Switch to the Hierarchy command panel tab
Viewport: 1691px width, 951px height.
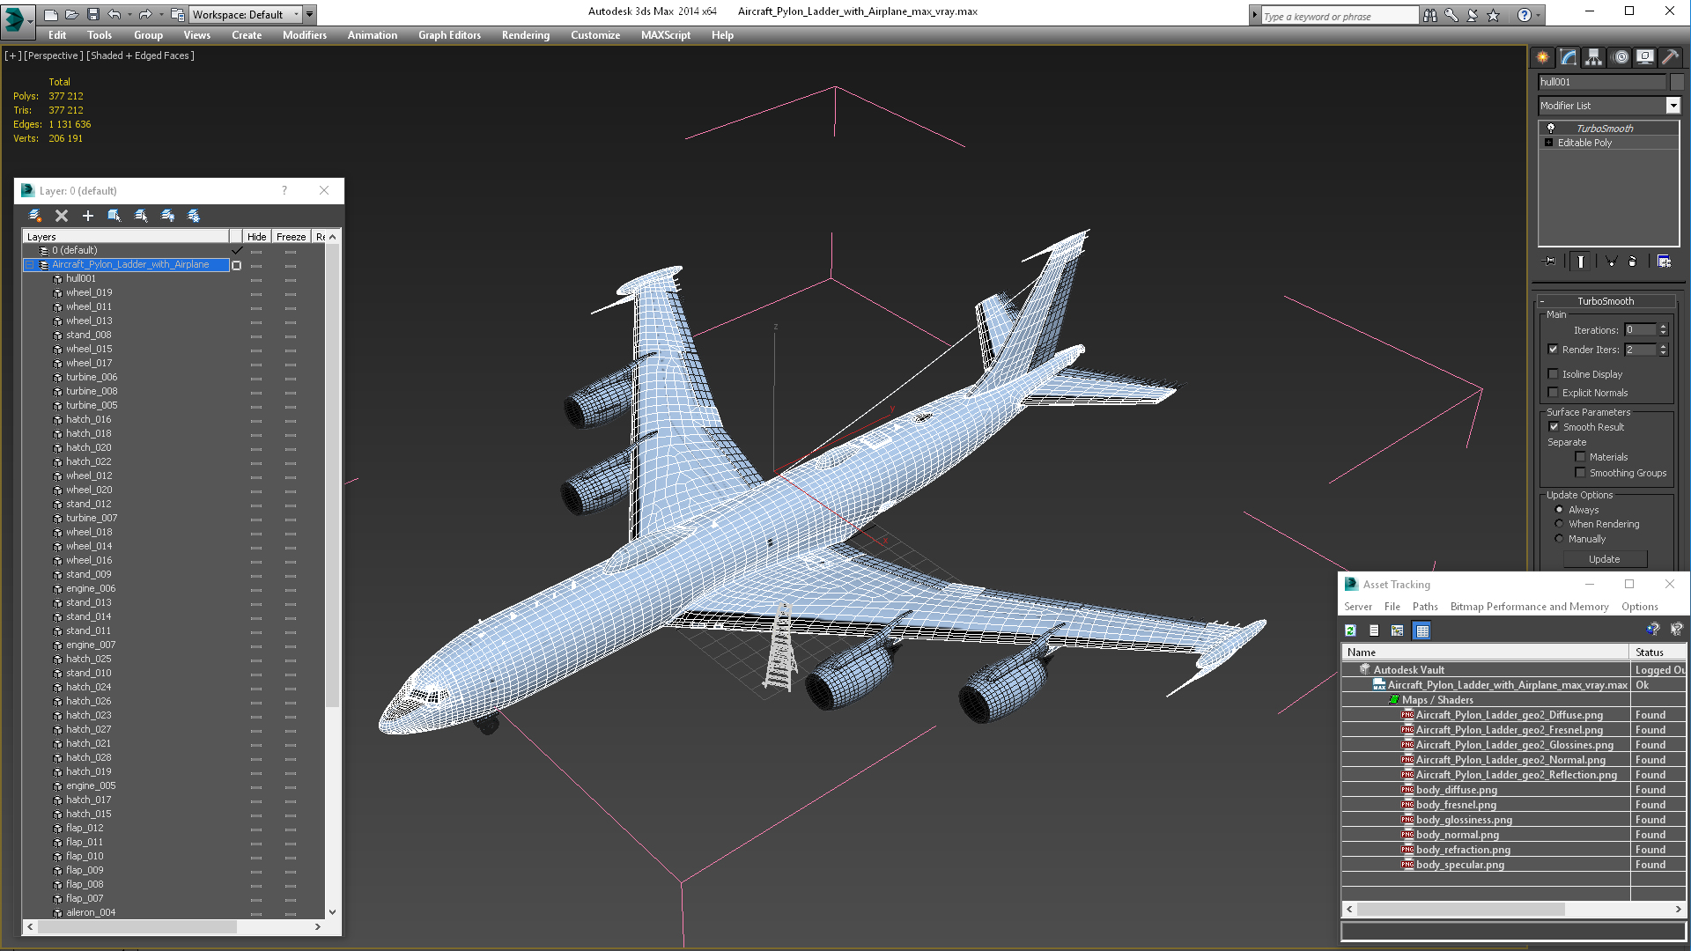point(1594,57)
